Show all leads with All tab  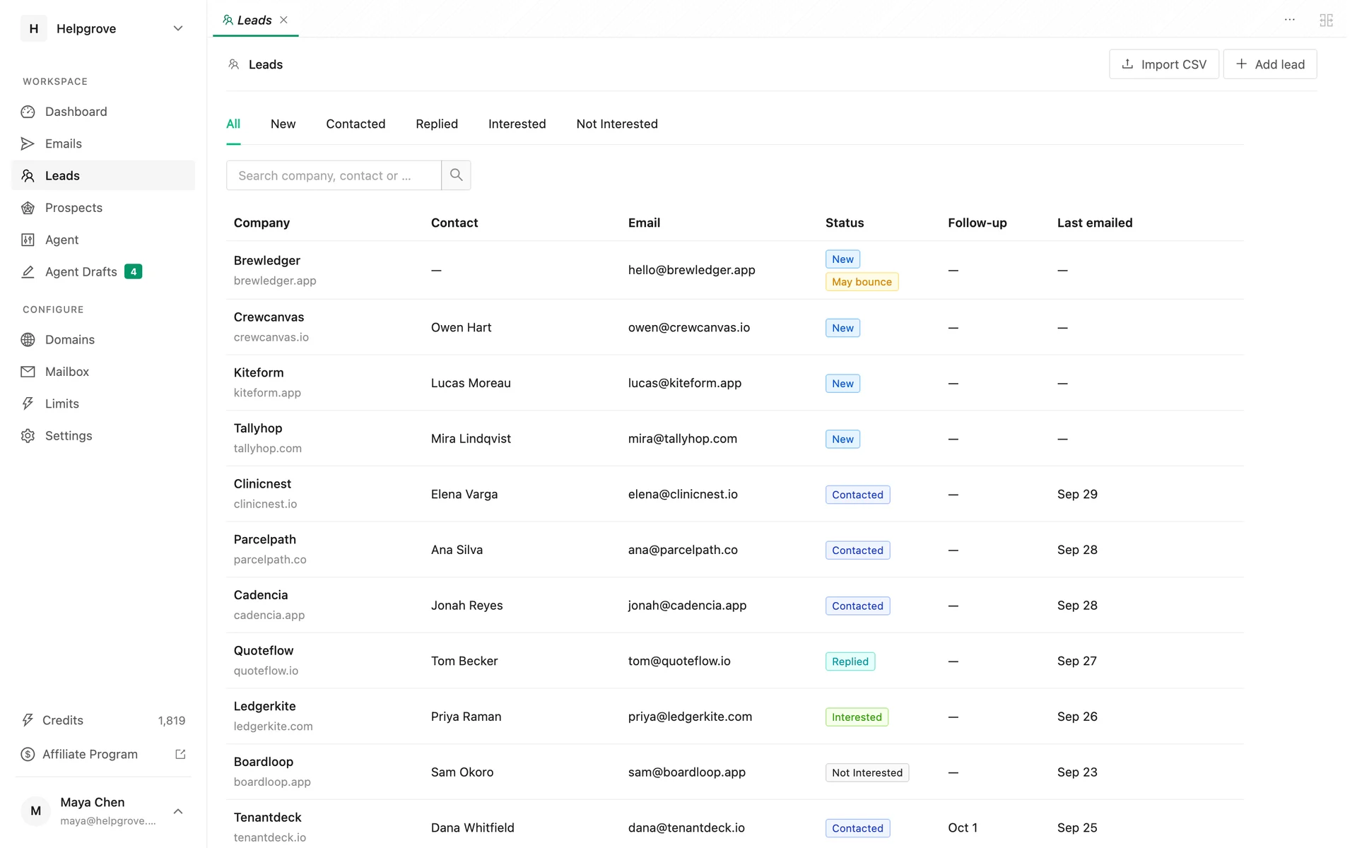233,124
